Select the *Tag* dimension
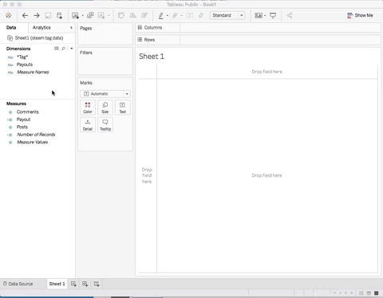The height and width of the screenshot is (298, 383). point(22,57)
